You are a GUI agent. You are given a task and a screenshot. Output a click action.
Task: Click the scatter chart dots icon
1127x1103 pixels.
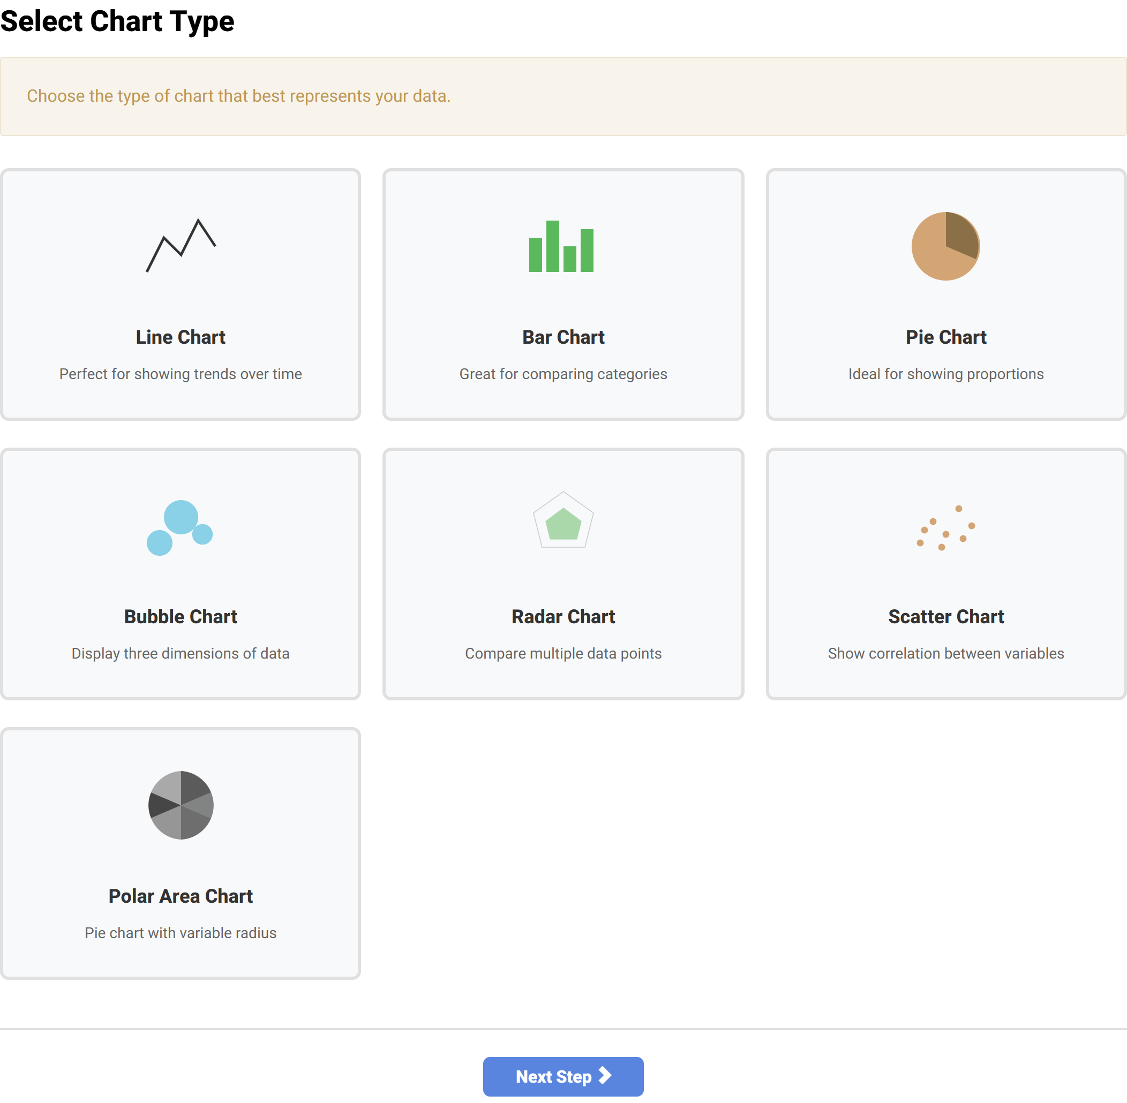945,528
